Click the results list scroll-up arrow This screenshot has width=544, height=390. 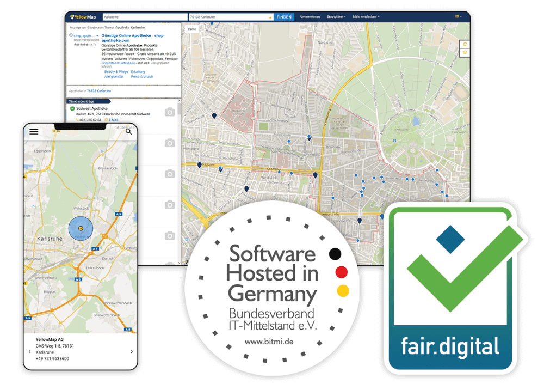(179, 101)
